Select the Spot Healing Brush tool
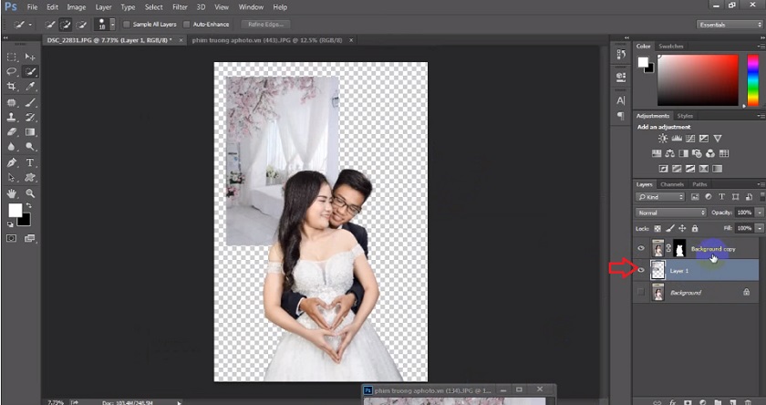The image size is (766, 405). click(12, 102)
